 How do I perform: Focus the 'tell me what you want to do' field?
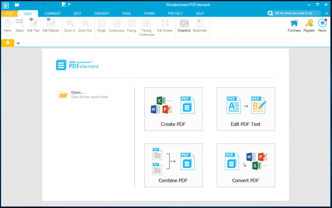pyautogui.click(x=294, y=13)
